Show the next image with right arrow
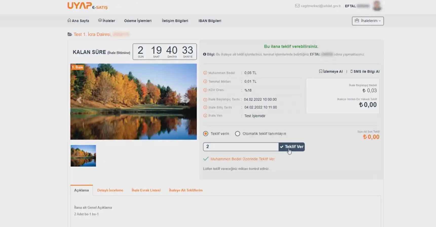Image resolution: width=436 pixels, height=227 pixels. (x=188, y=100)
